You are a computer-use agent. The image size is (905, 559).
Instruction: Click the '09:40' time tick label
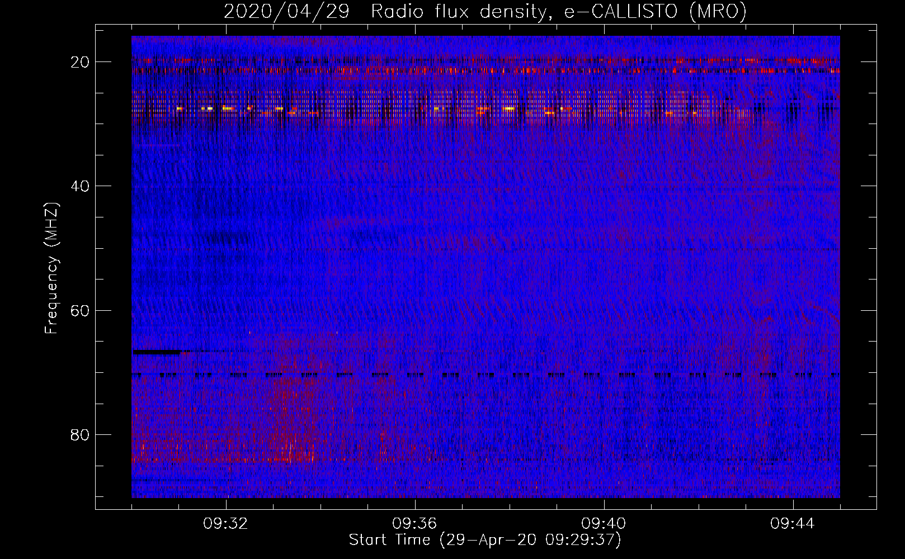pyautogui.click(x=604, y=524)
